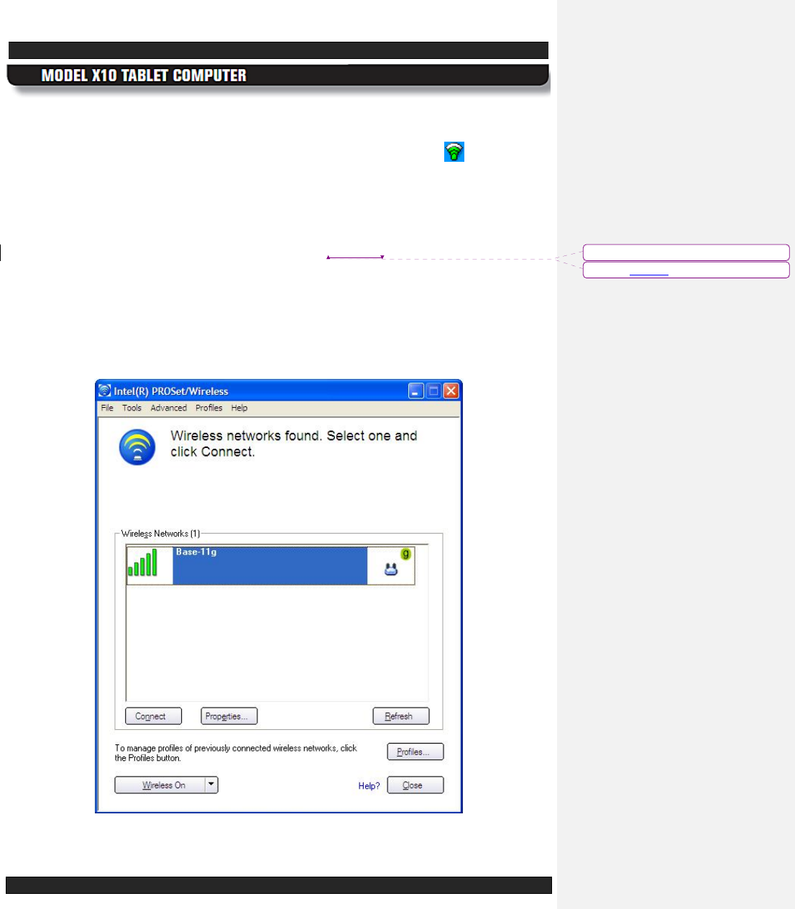Open the Advanced menu
The image size is (795, 909).
169,408
